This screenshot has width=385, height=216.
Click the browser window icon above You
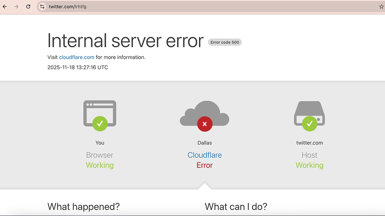click(100, 110)
